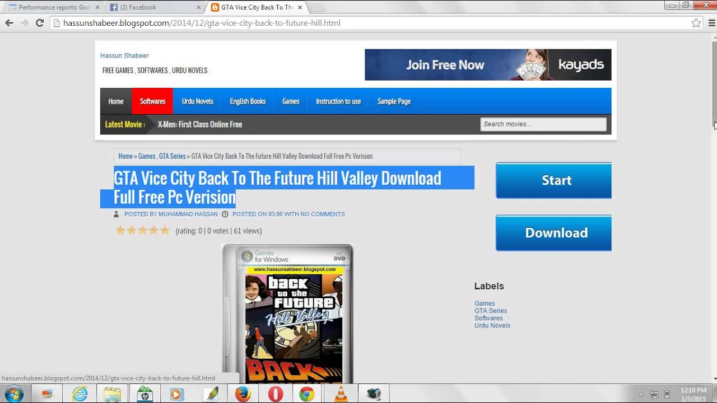Click the blue Download button
717x403 pixels.
tap(553, 233)
